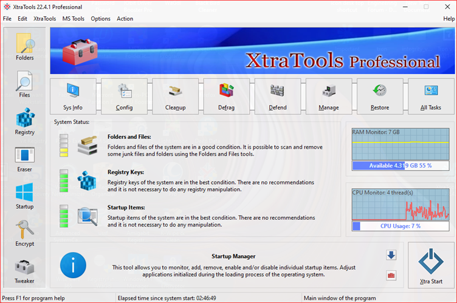The width and height of the screenshot is (457, 303).
Task: Click the Available RAM progress bar
Action: (400, 166)
